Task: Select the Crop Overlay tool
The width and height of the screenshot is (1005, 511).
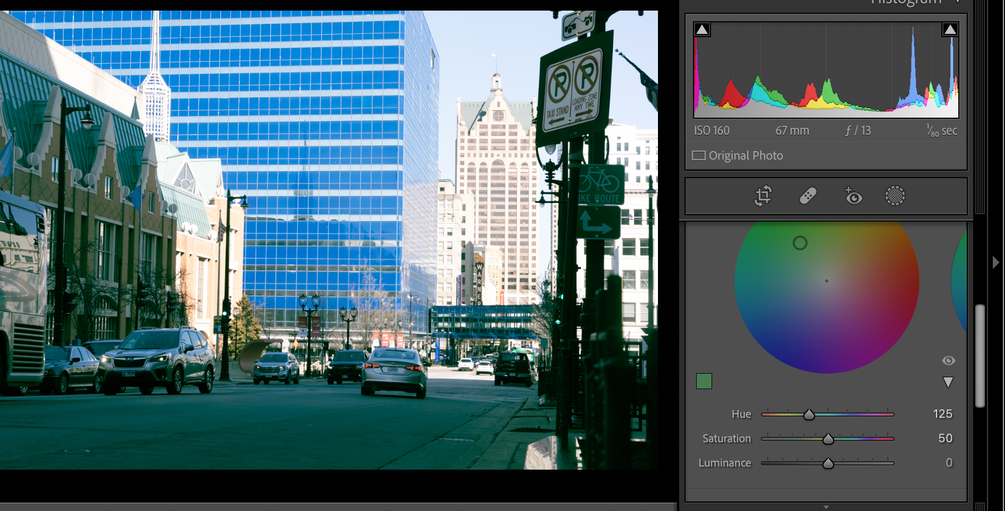Action: [x=763, y=195]
